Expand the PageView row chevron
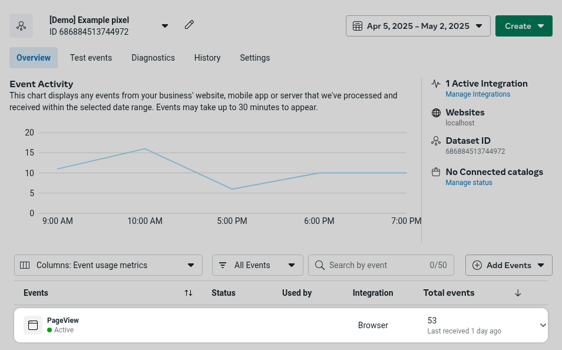 543,325
